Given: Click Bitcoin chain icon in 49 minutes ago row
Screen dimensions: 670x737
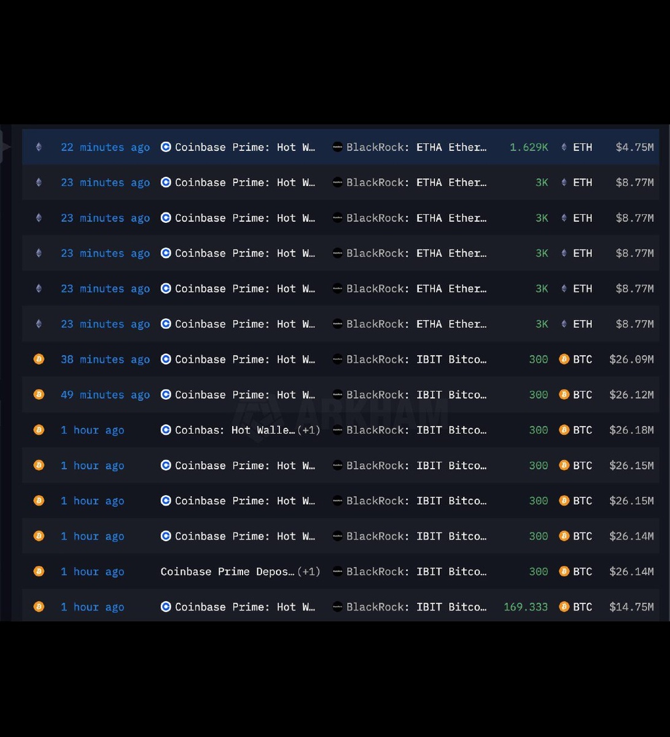Looking at the screenshot, I should click(39, 394).
